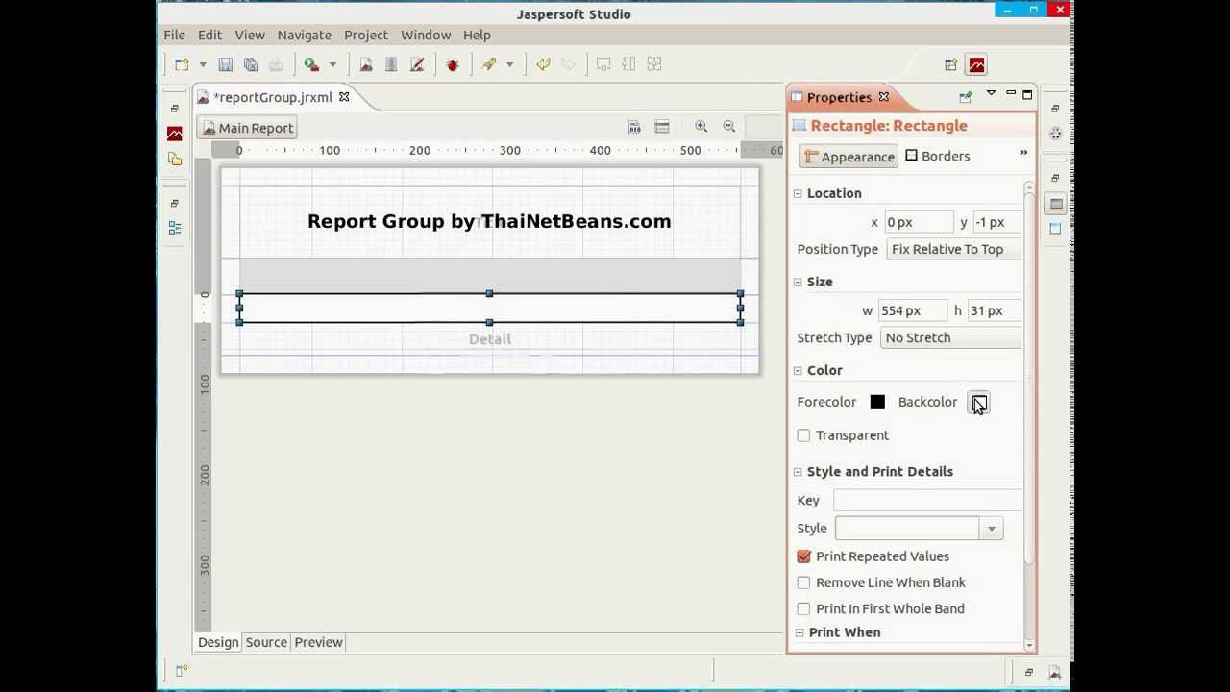Viewport: 1230px width, 692px height.
Task: Collapse the Color section
Action: pyautogui.click(x=798, y=370)
